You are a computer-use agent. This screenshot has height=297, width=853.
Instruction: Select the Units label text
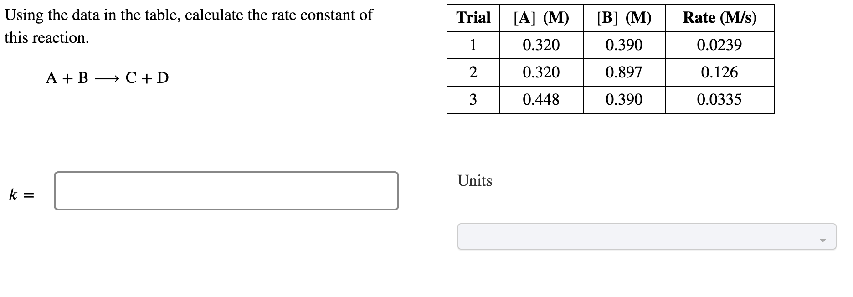click(x=474, y=181)
